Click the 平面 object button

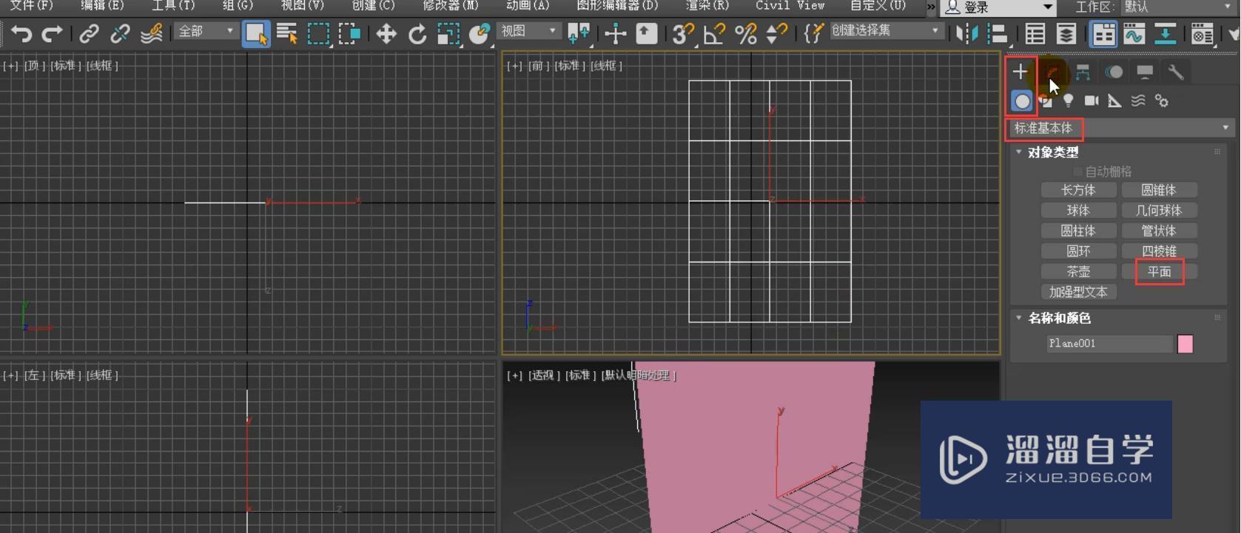click(x=1159, y=272)
